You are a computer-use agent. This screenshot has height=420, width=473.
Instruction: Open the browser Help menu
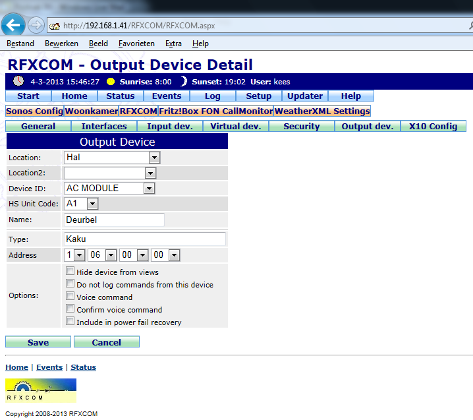tap(200, 44)
